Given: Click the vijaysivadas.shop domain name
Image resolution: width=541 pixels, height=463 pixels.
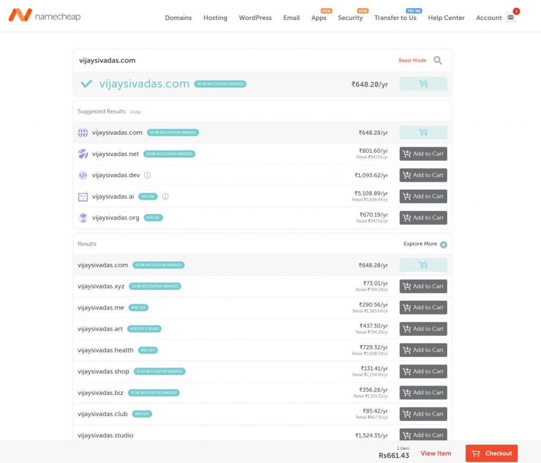Looking at the screenshot, I should 104,372.
